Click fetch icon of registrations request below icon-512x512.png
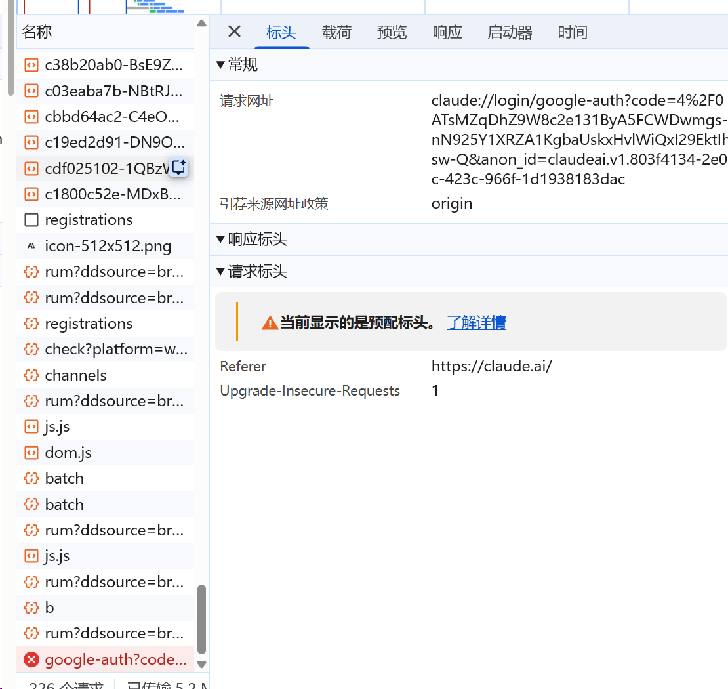 31,324
